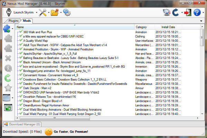Click the green Check for Updates sidebar icon
The width and height of the screenshot is (207, 138).
click(8, 78)
